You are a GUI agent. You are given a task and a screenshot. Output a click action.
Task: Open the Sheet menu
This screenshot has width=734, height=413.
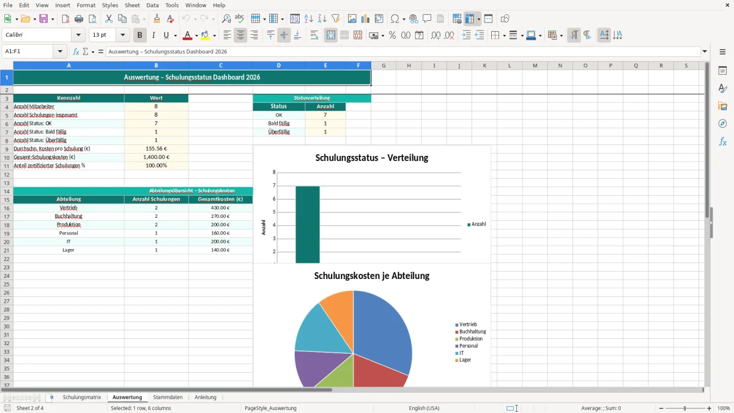click(x=132, y=5)
